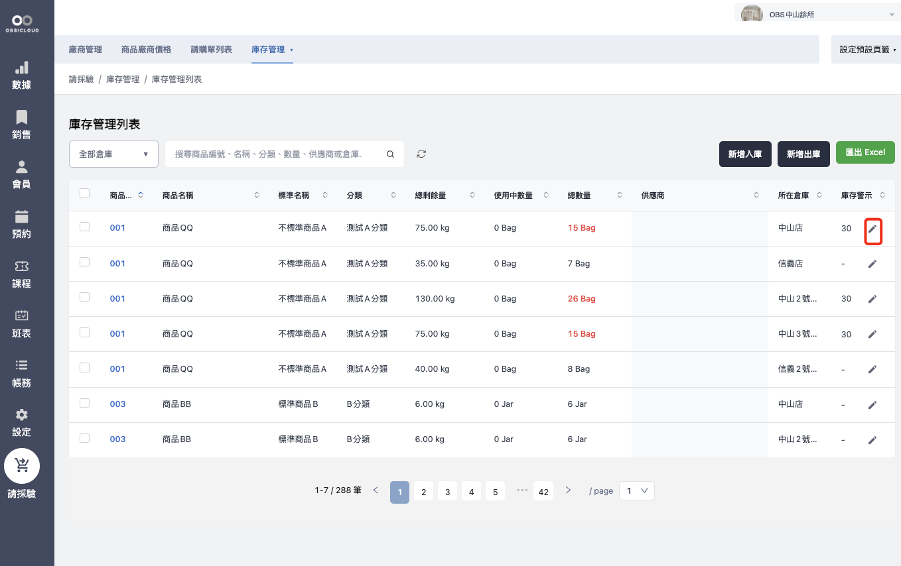Go to 會員 members section icon
The height and width of the screenshot is (566, 901).
pyautogui.click(x=21, y=167)
